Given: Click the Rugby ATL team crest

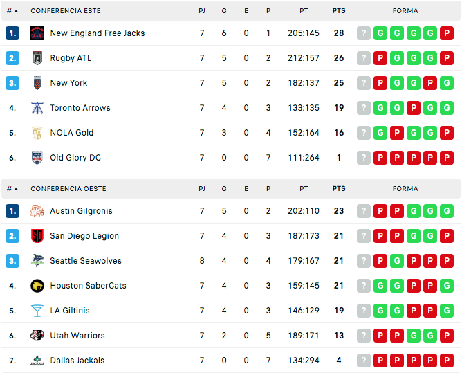Looking at the screenshot, I should (x=37, y=58).
